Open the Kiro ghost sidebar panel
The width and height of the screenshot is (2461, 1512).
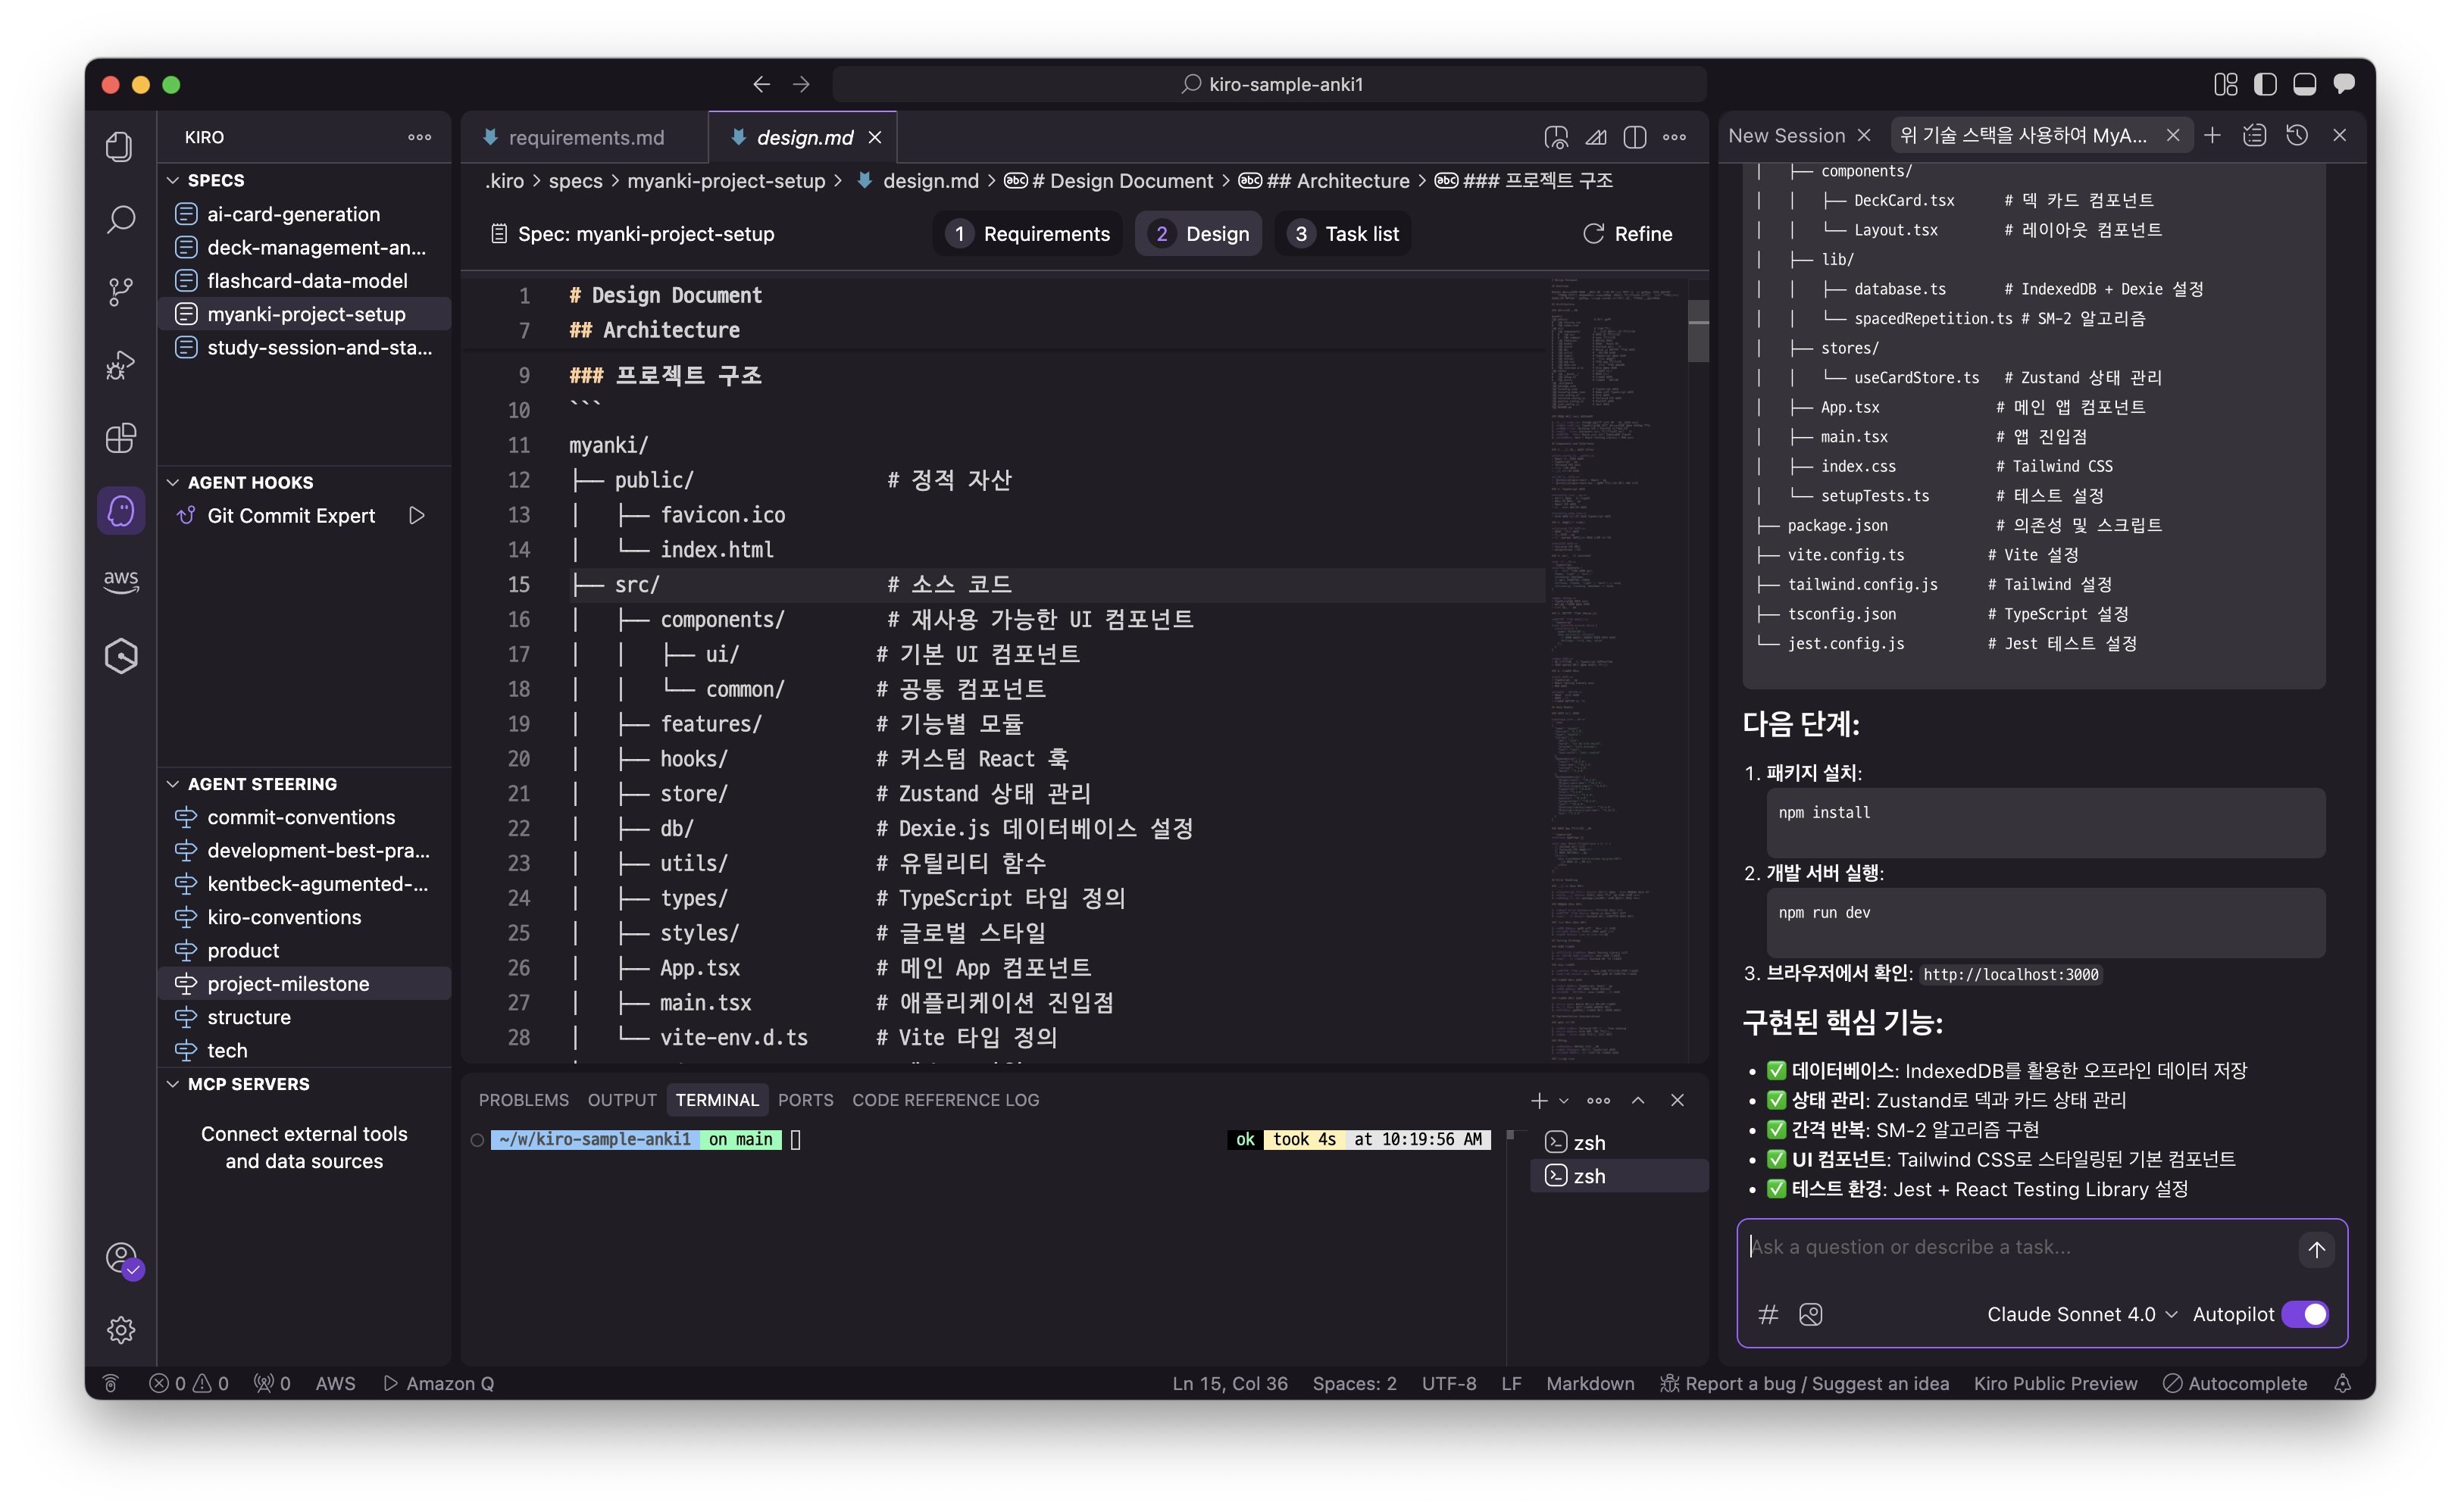(x=121, y=511)
